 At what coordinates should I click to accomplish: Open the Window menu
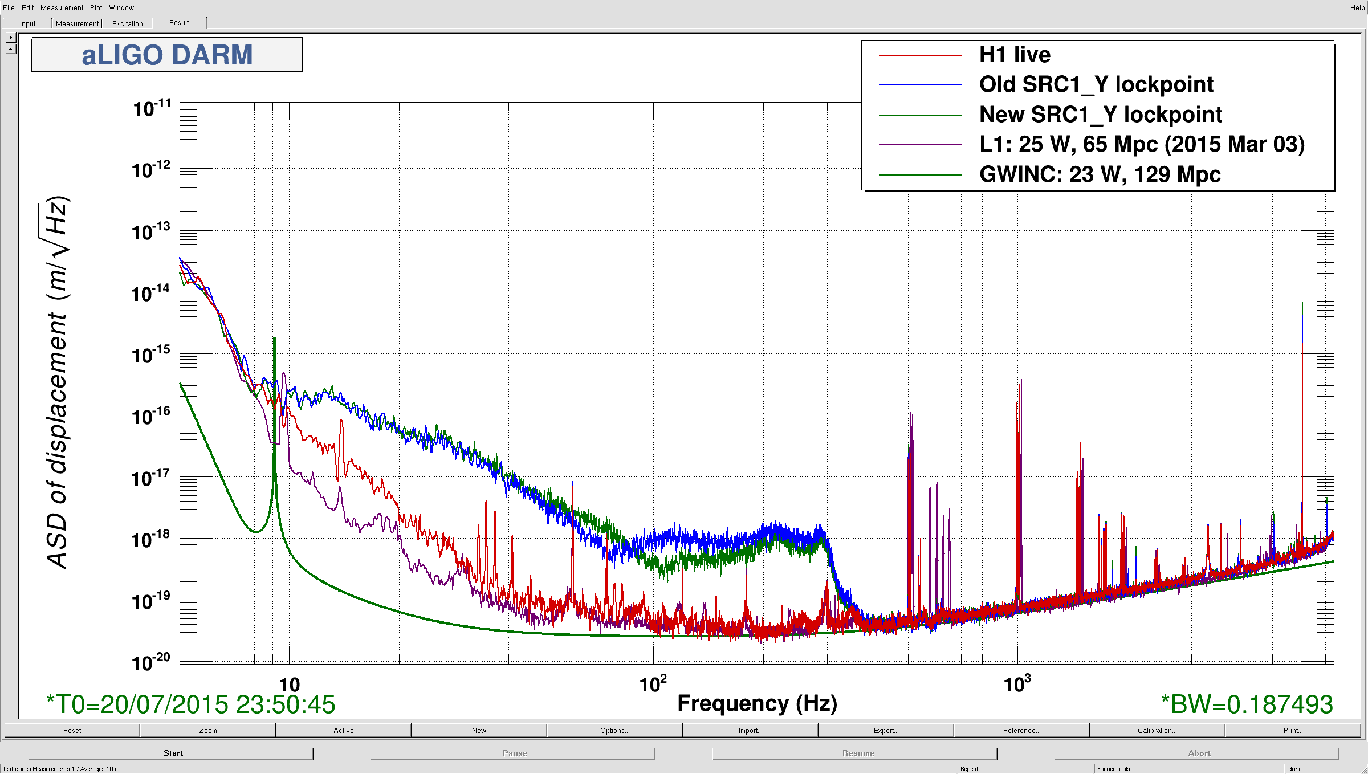click(121, 7)
